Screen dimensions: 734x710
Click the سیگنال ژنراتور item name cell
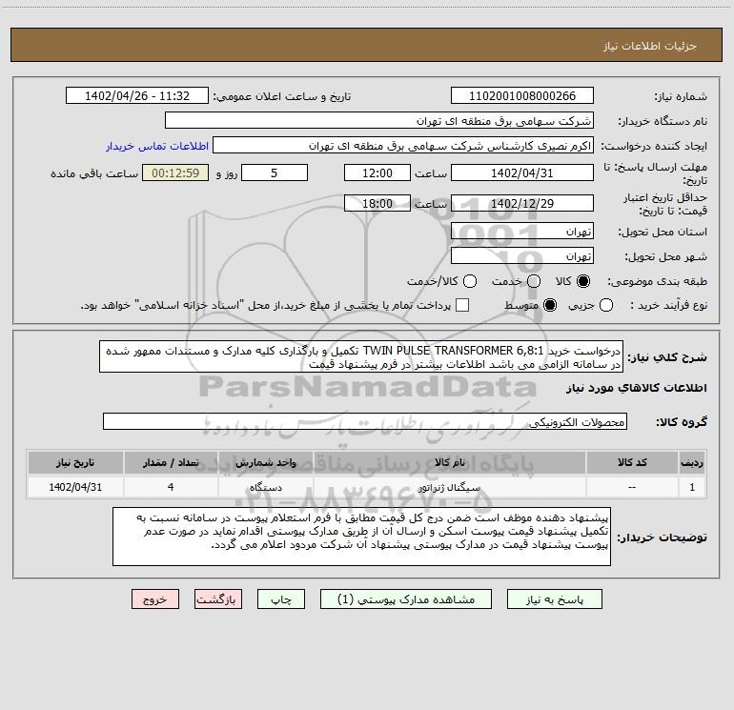[449, 487]
